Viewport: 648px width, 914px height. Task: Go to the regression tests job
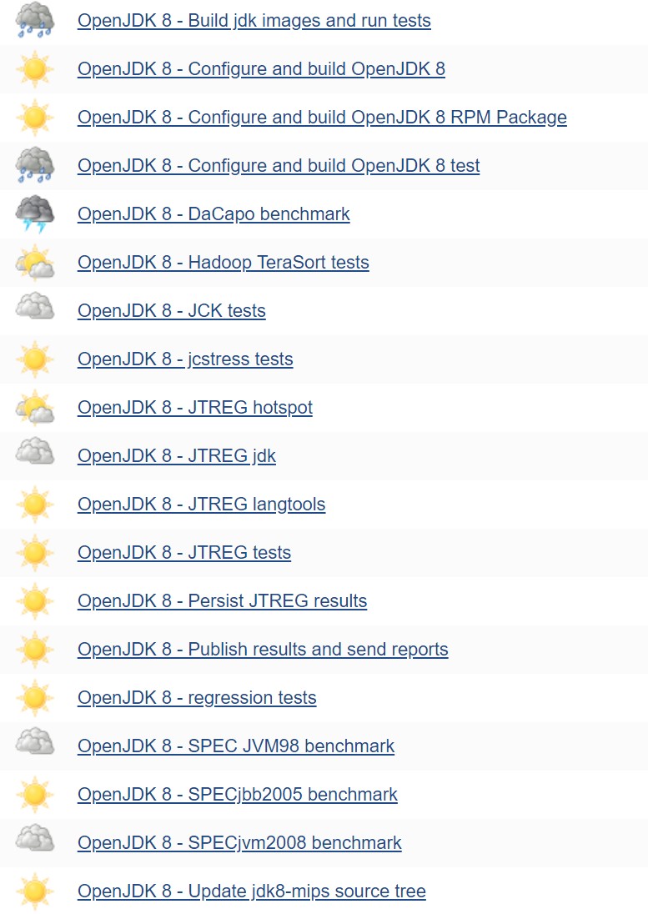tap(197, 698)
